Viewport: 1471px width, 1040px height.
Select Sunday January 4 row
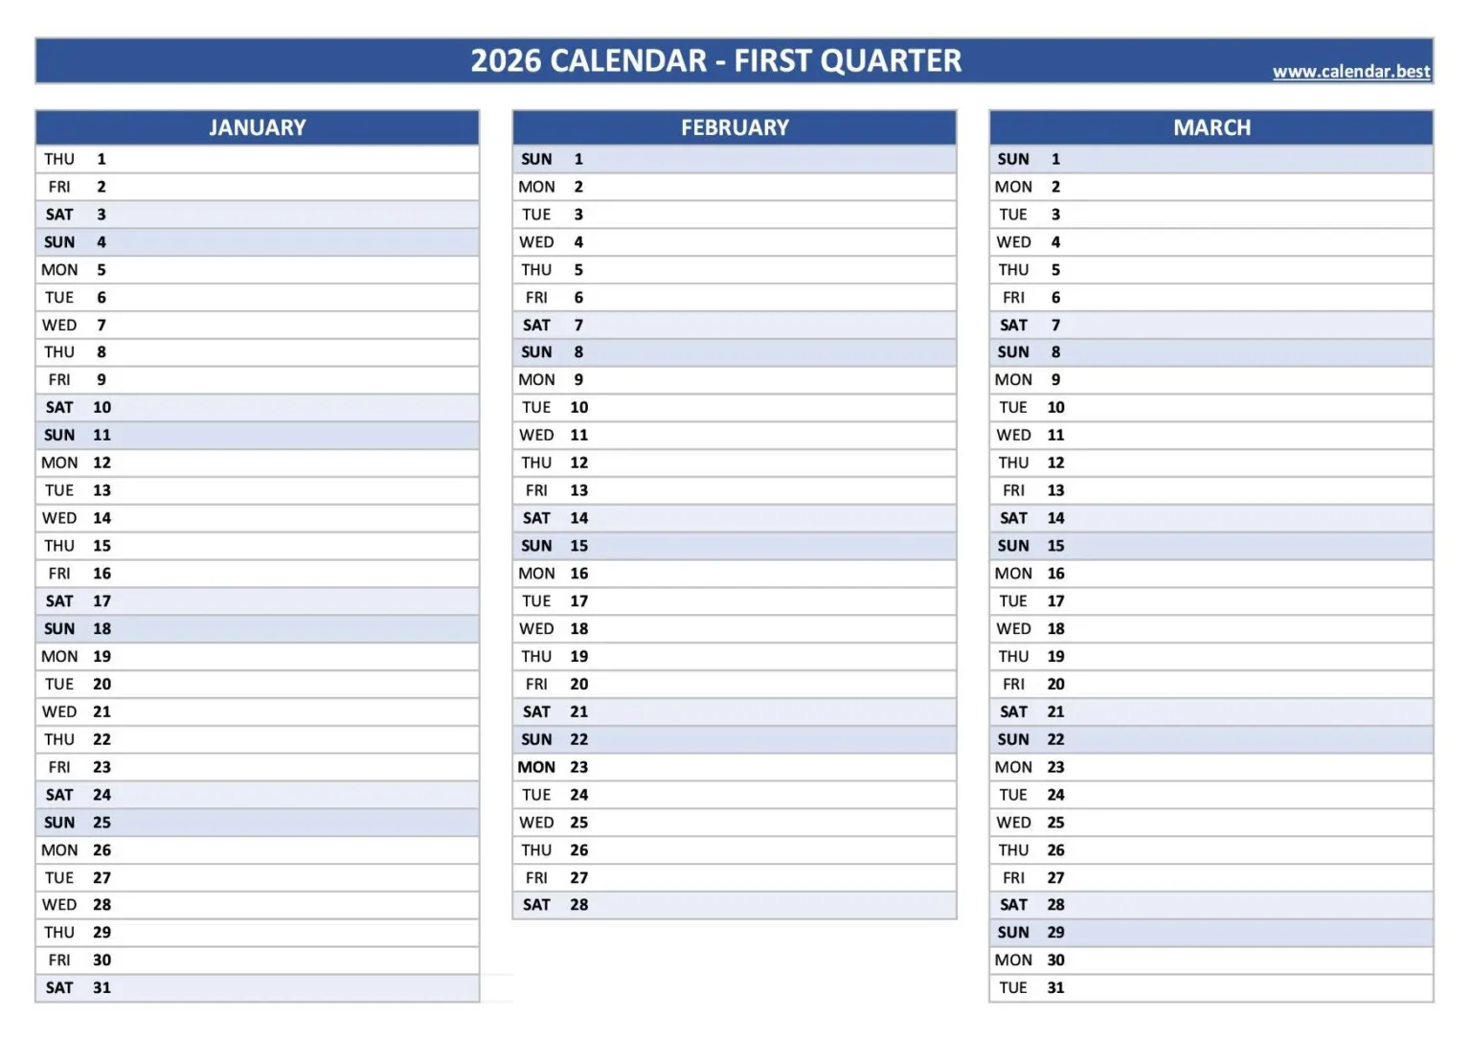click(x=257, y=242)
